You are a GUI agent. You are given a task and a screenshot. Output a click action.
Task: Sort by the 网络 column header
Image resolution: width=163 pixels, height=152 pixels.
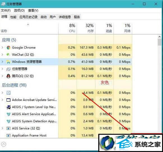(123, 28)
